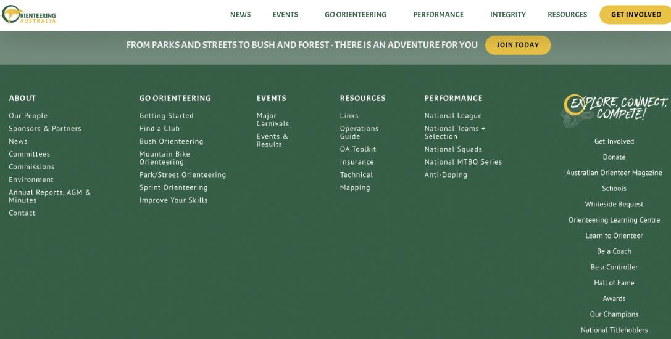Image resolution: width=671 pixels, height=339 pixels.
Task: Open the Improve Your Skills link
Action: click(173, 200)
